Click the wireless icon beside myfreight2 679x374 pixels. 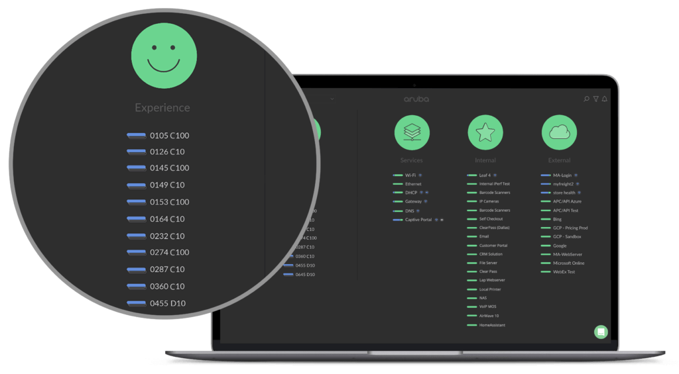pos(578,184)
